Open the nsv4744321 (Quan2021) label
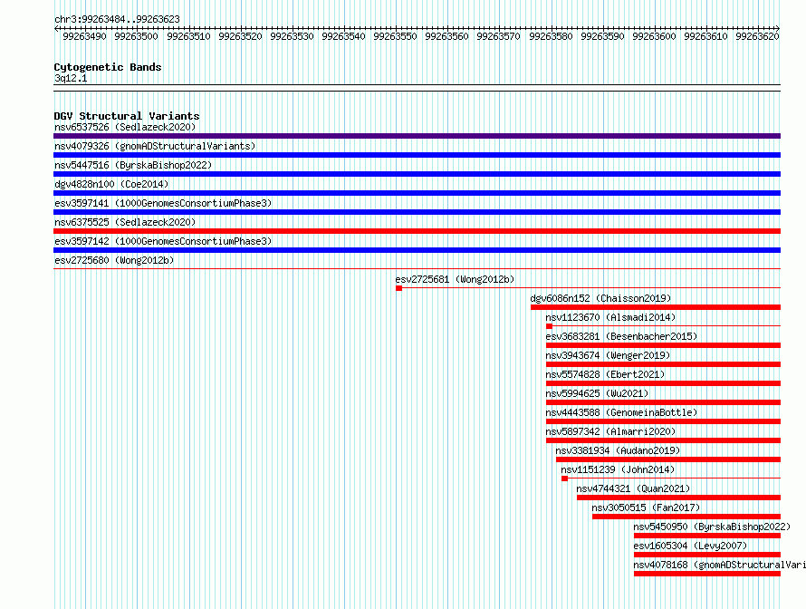 tap(633, 488)
